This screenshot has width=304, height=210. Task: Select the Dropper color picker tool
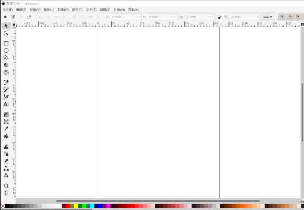click(6, 129)
